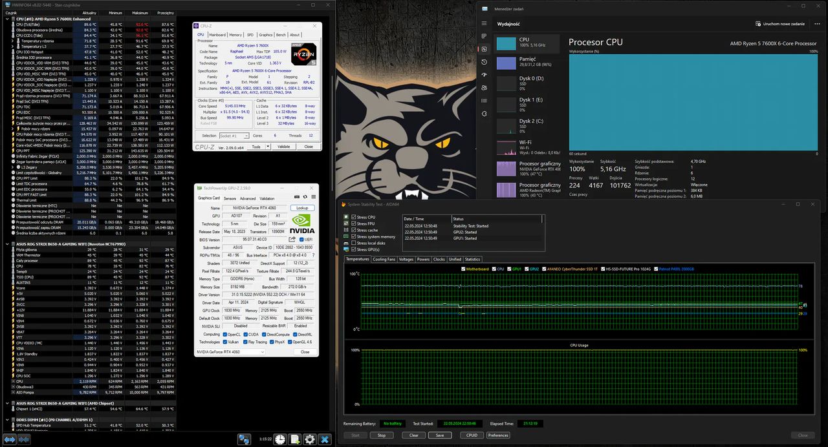The image size is (828, 447).
Task: Toggle Stress system memory checkbox
Action: (x=353, y=236)
